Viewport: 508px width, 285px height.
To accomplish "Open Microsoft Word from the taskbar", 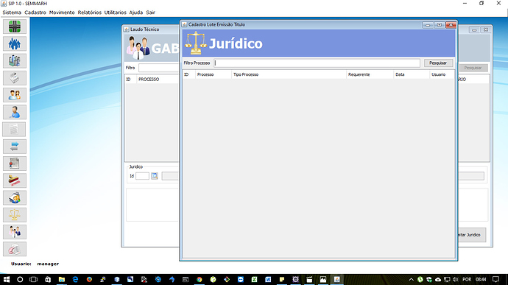I will [x=268, y=279].
